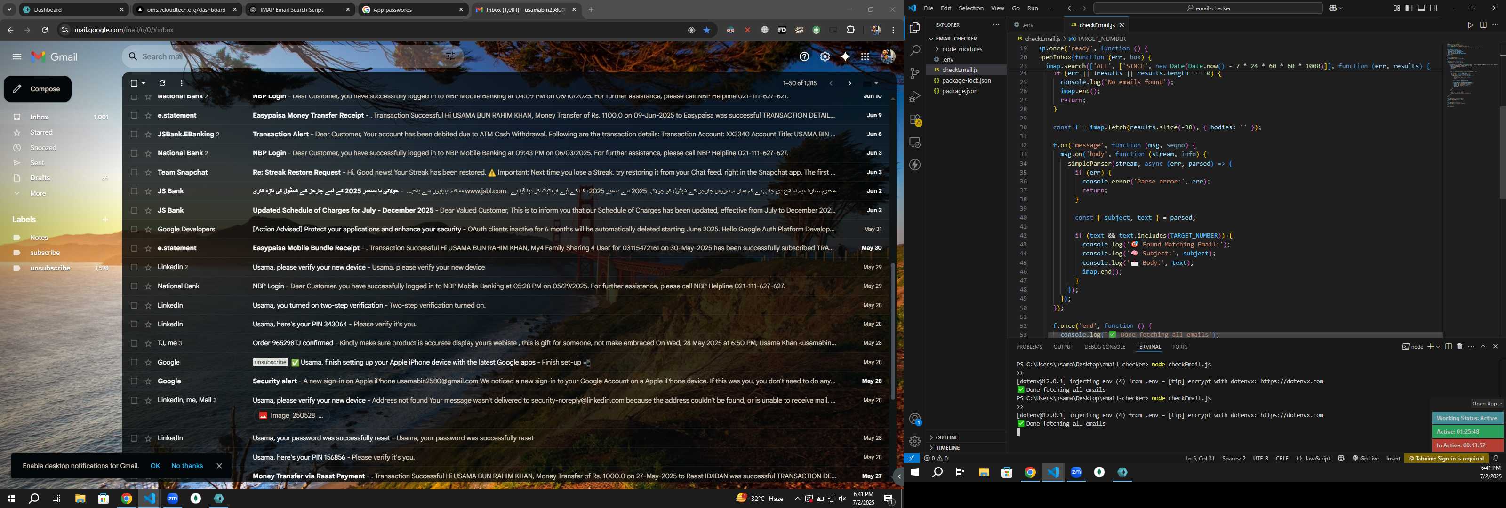Viewport: 1506px width, 508px height.
Task: Open Extensions view in VS Code
Action: (915, 120)
